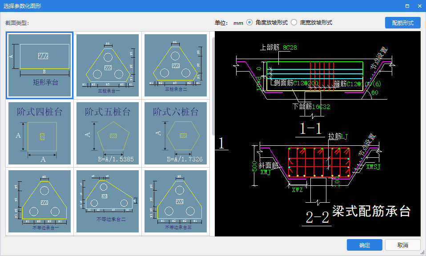Choose the 三桩承台一 section type
Screen dimensions: 426x256
(x=108, y=65)
